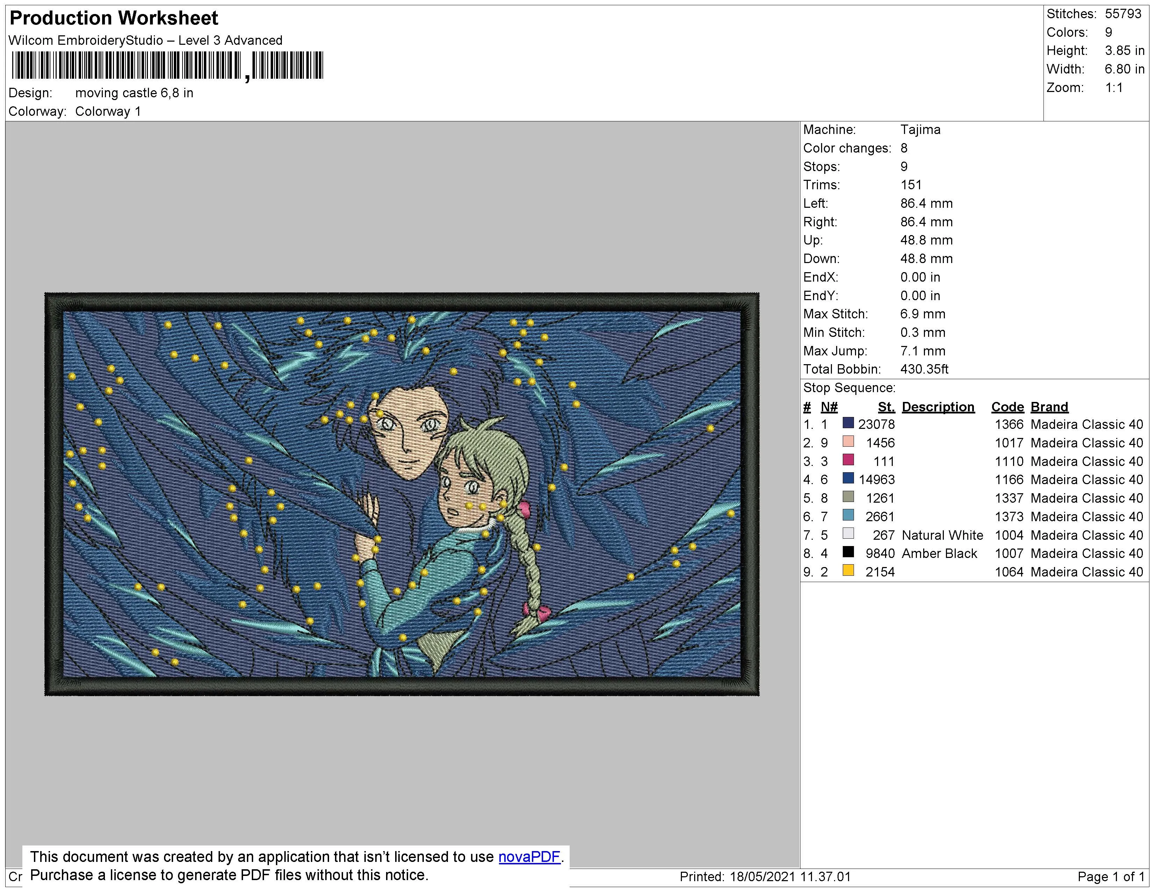
Task: Click the 'St.' column header
Action: pos(886,407)
